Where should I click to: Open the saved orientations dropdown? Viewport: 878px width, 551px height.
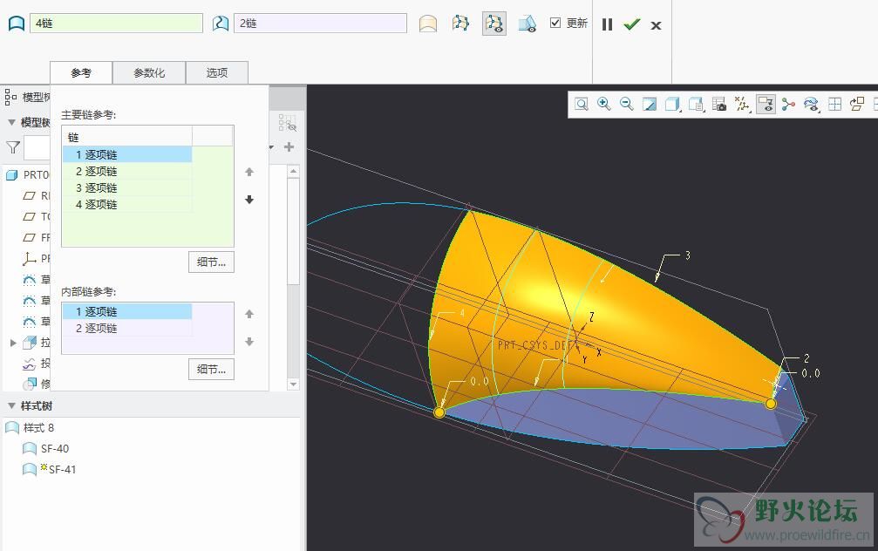point(696,104)
